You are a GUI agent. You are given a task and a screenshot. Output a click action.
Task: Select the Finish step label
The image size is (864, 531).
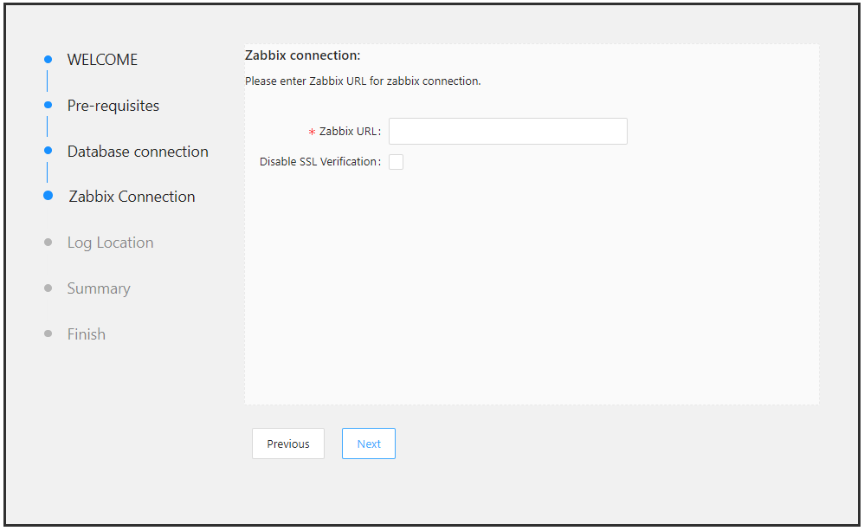[x=86, y=334]
